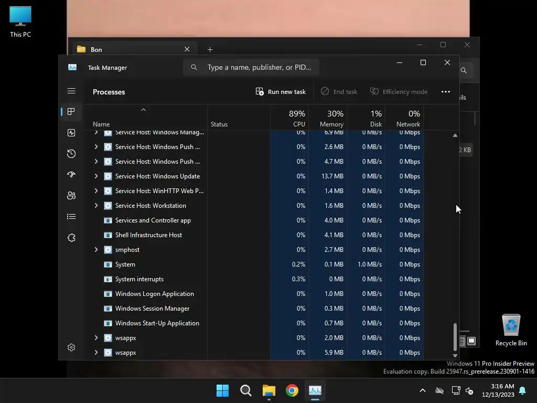Switch File Explorer to large thumbnails view icon
The image size is (537, 403).
(471, 341)
